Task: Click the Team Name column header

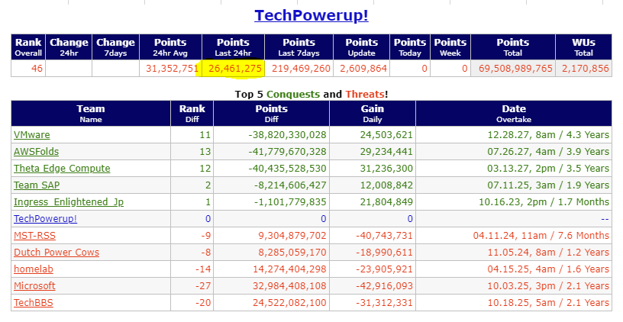Action: (x=91, y=114)
